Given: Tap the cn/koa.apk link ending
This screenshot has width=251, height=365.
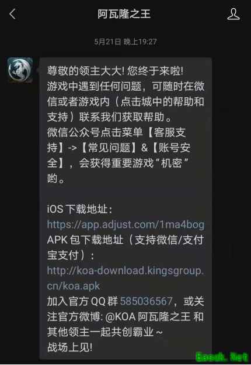Looking at the screenshot, I should (74, 286).
